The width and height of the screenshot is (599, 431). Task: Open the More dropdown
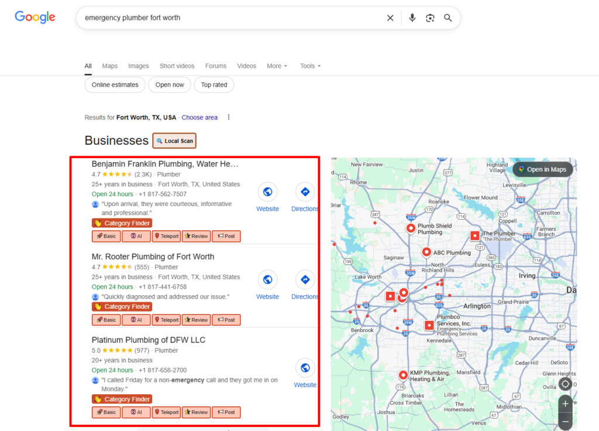(277, 66)
